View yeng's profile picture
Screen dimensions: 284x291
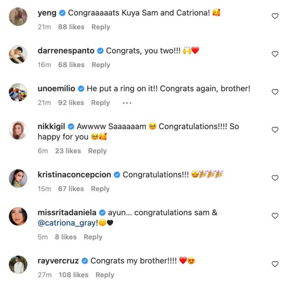click(x=18, y=17)
